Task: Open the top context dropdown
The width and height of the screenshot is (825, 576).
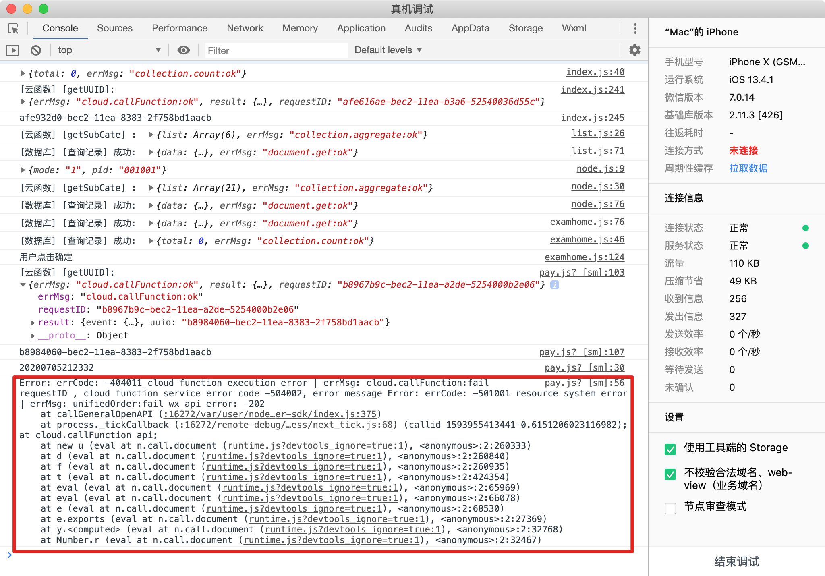Action: (109, 50)
